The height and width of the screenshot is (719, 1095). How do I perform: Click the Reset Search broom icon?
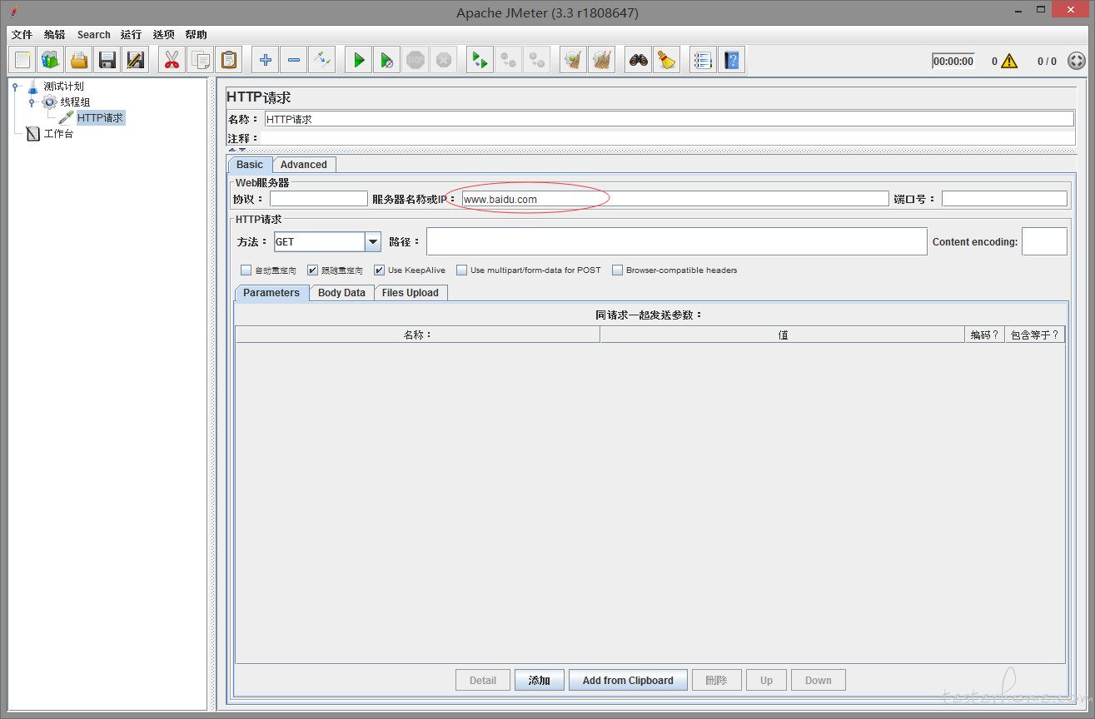(x=667, y=60)
